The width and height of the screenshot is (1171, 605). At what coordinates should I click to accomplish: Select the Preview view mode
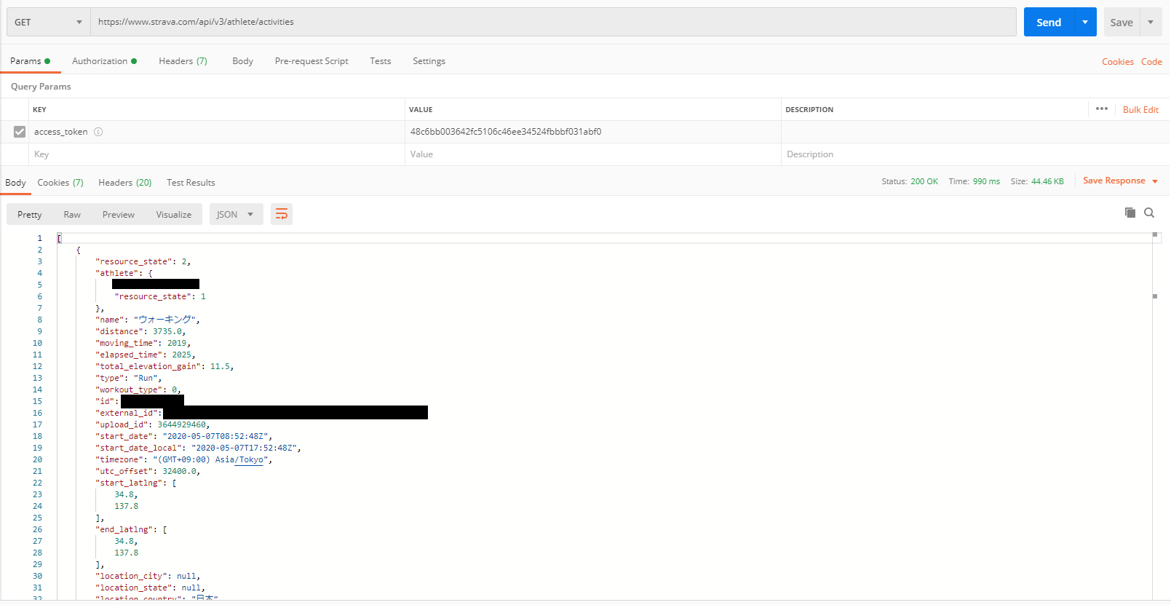119,214
